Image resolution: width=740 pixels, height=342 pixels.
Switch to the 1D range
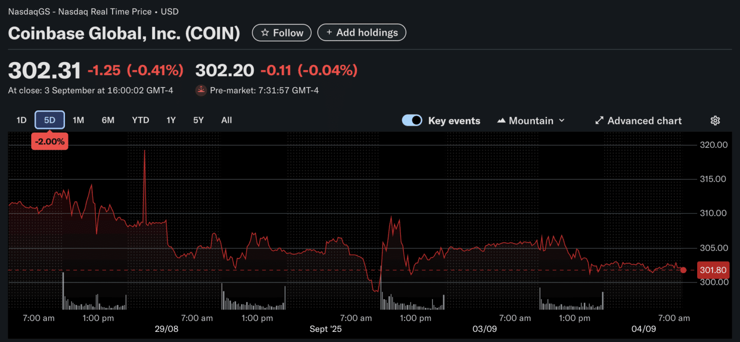21,120
